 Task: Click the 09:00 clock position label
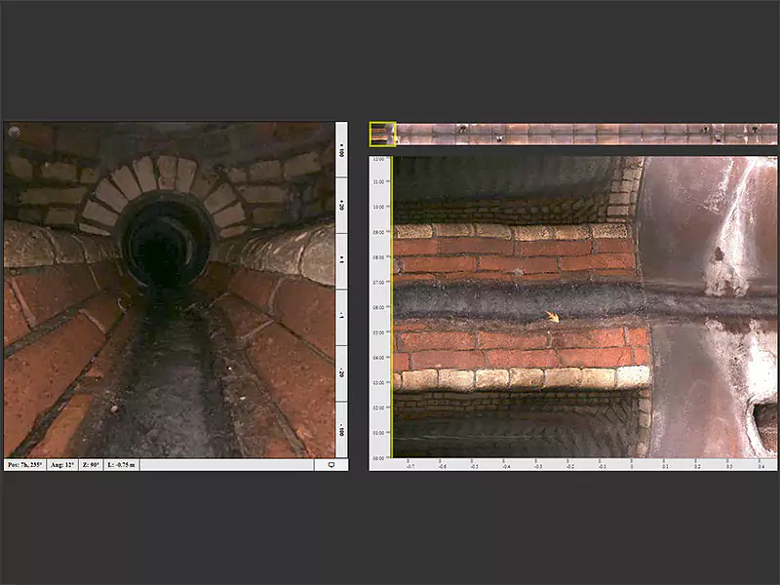pos(378,232)
